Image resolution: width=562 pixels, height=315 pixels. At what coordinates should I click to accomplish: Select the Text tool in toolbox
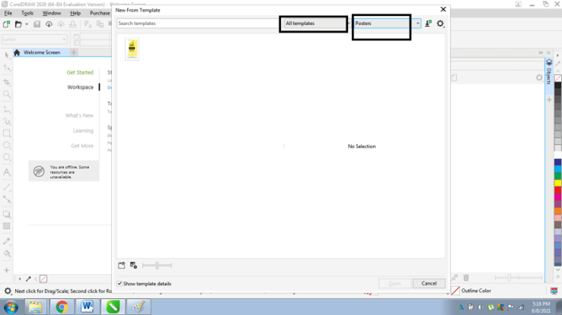point(7,172)
